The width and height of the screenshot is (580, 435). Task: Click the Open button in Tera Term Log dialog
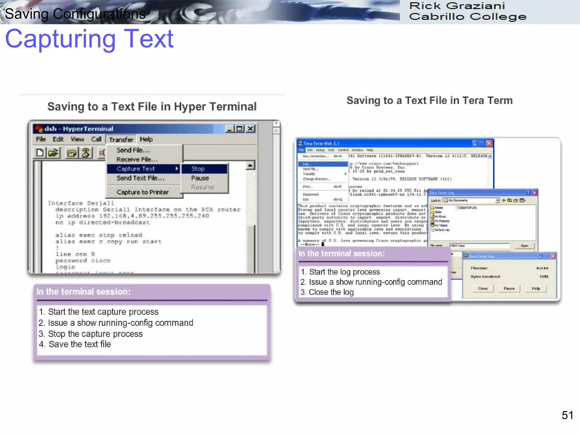524,246
